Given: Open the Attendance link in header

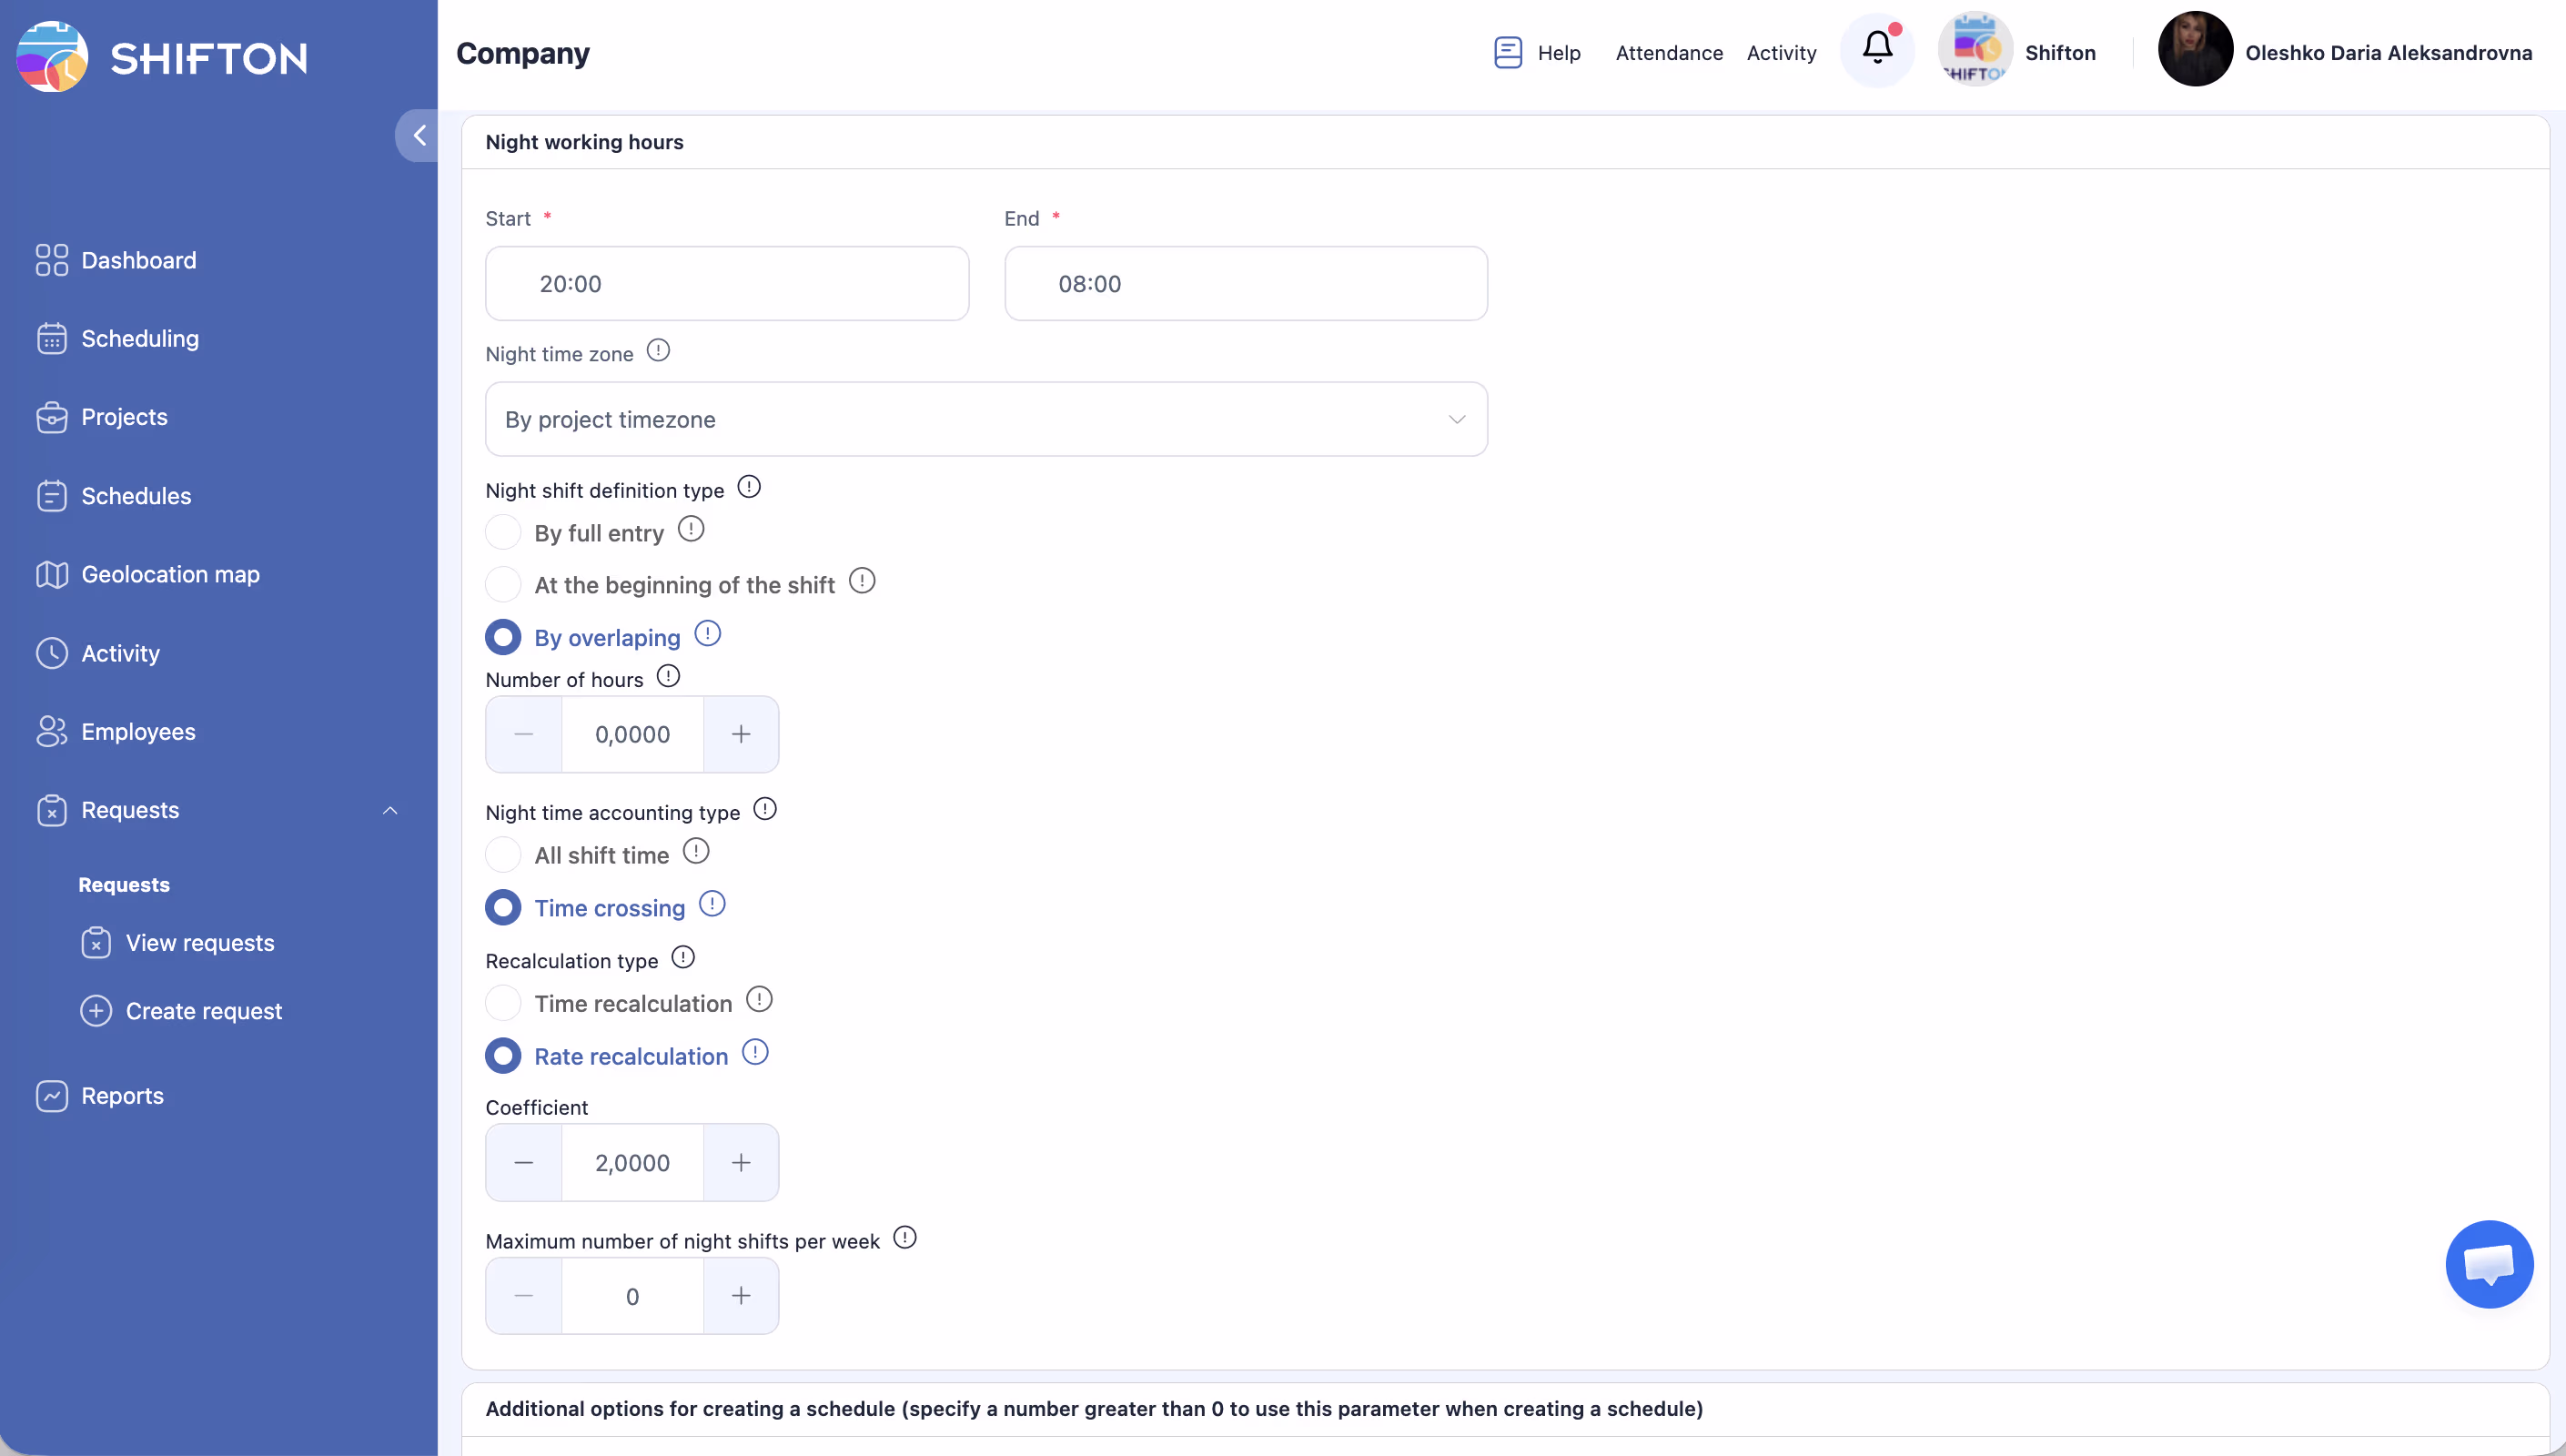Looking at the screenshot, I should click(1668, 53).
